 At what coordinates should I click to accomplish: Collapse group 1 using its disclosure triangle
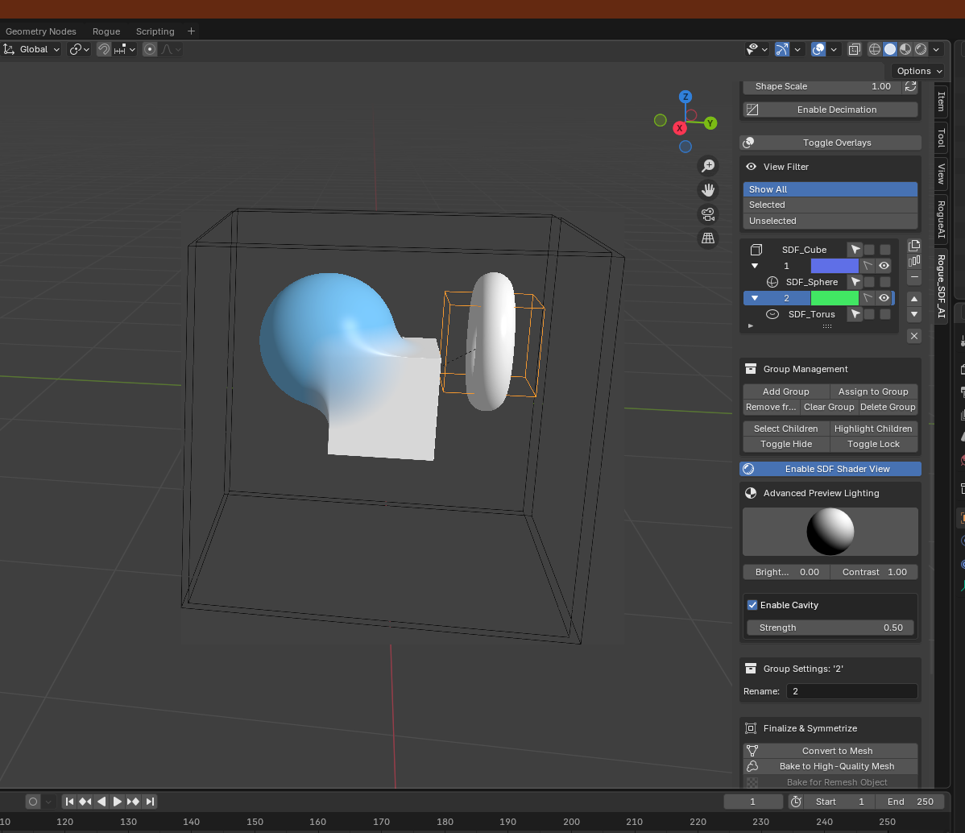(755, 266)
